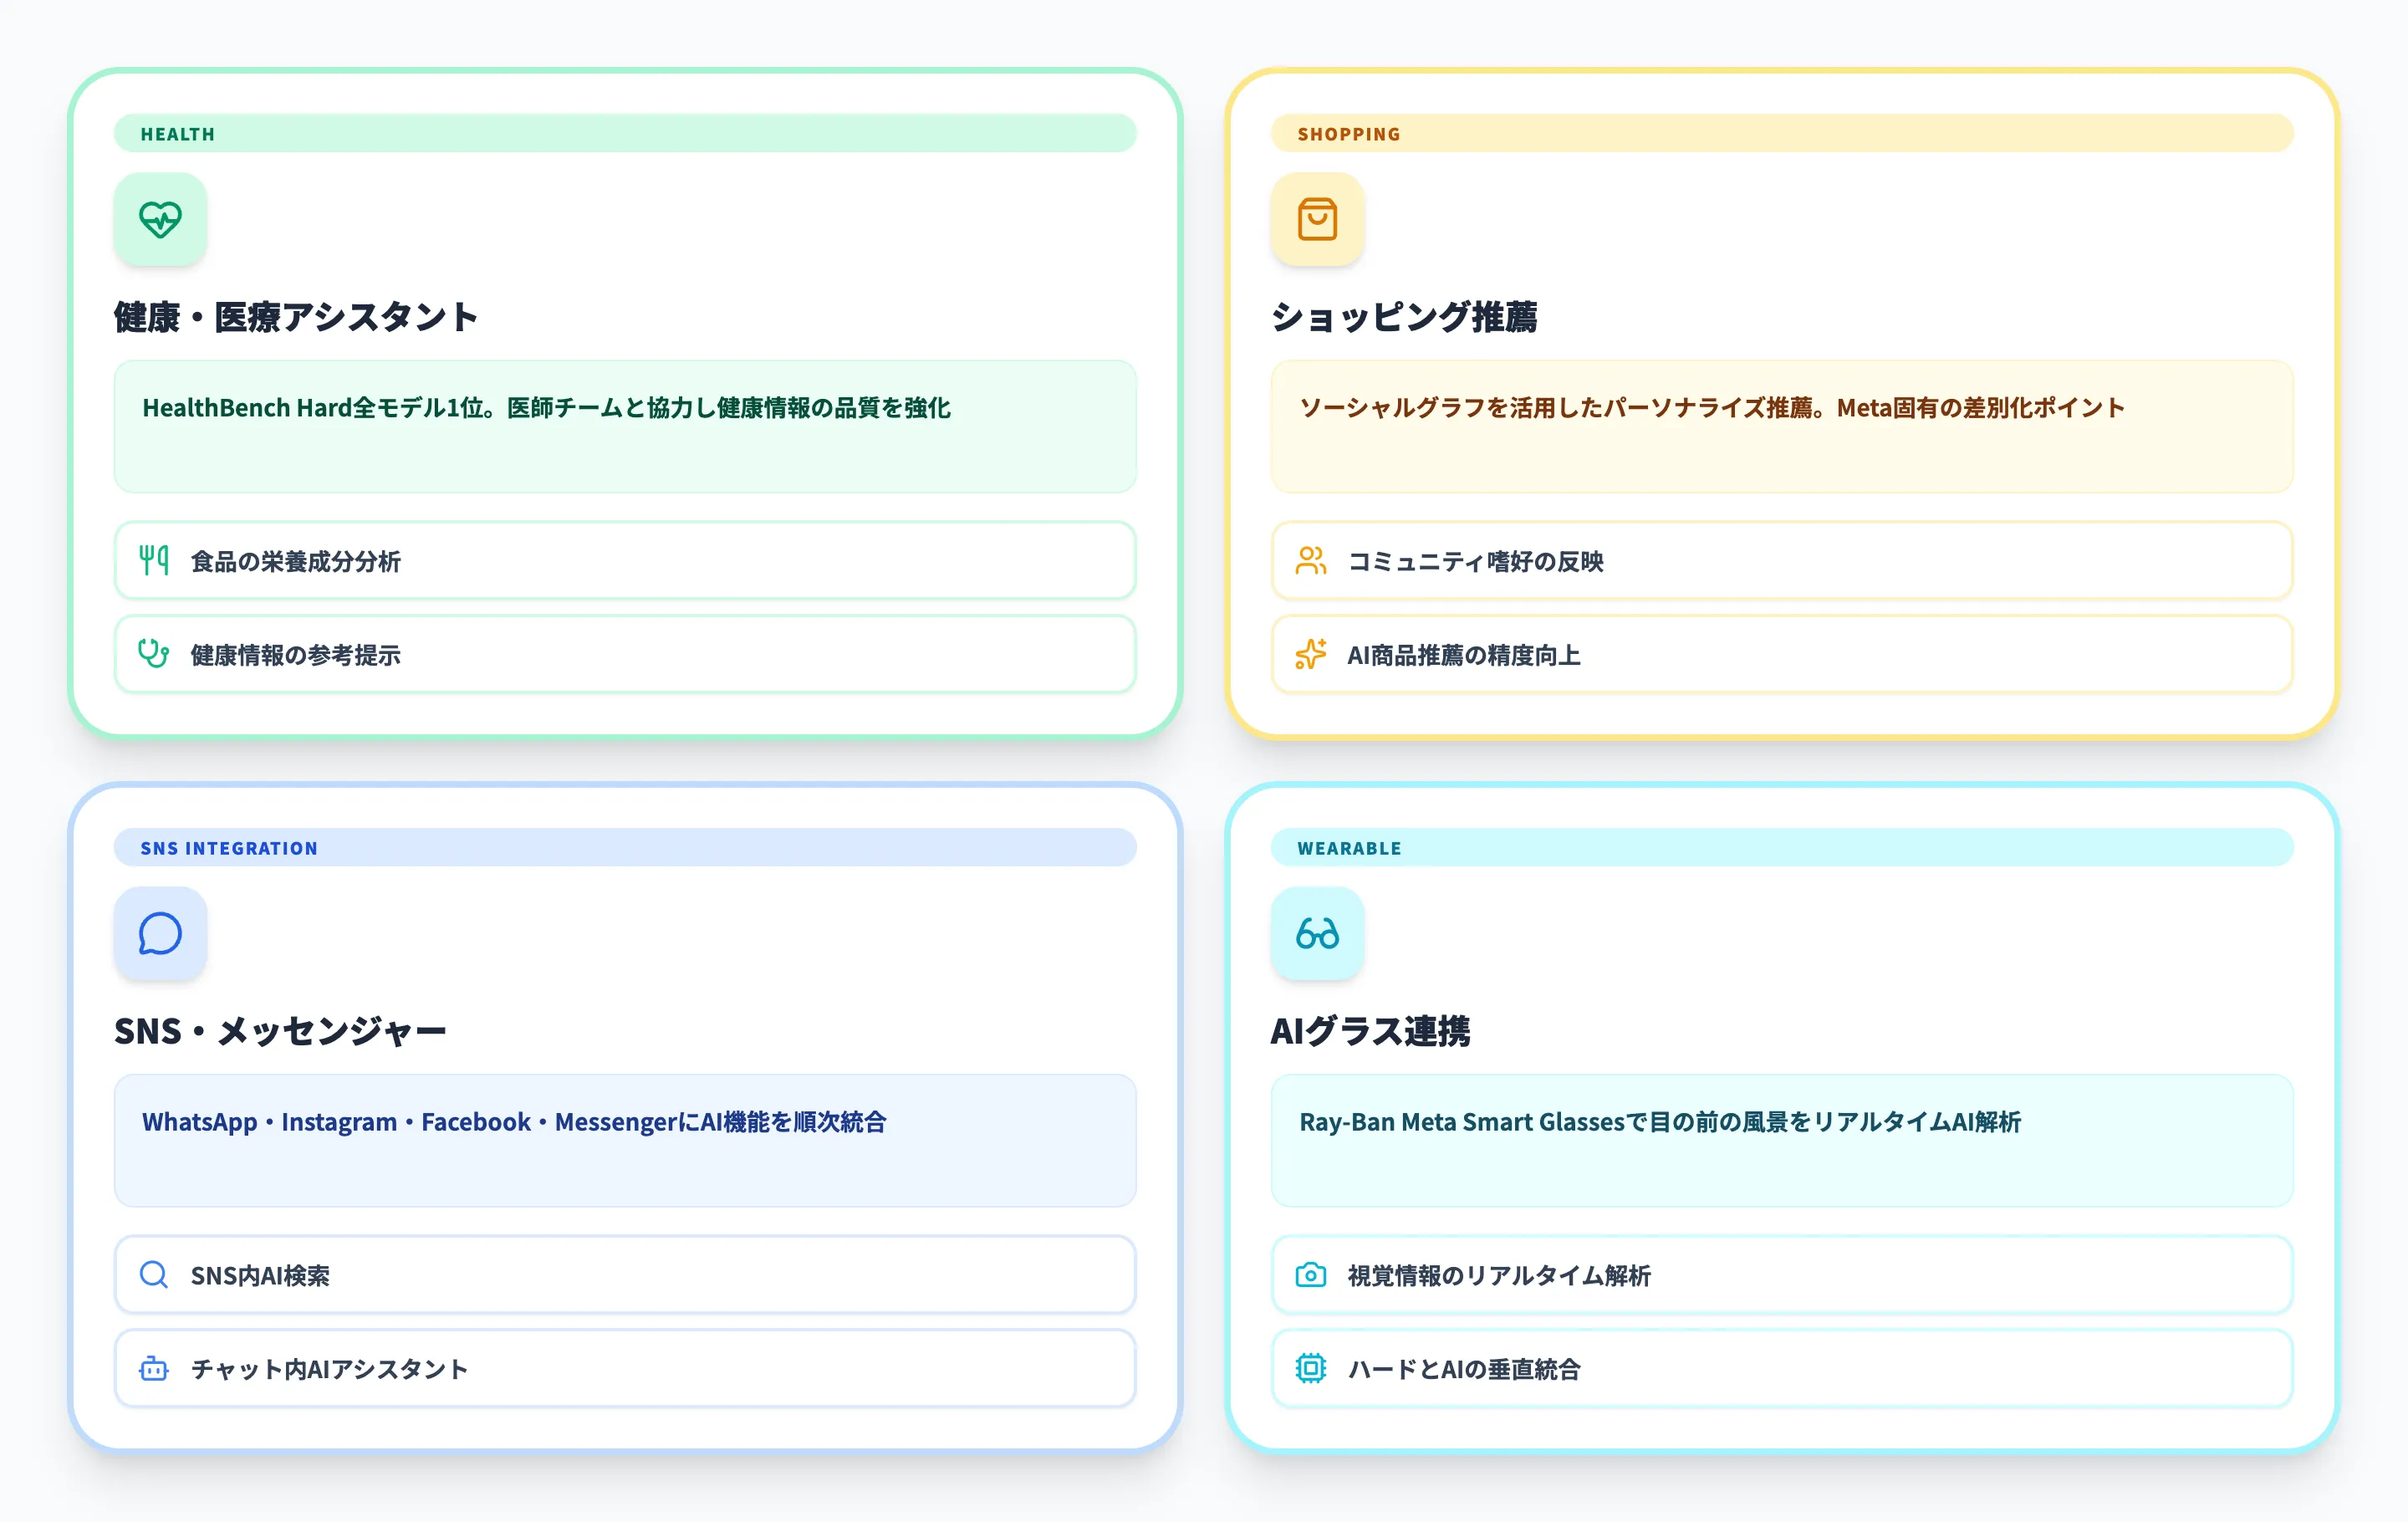Screen dimensions: 2408x1522
Task: Click the glasses icon on Wearable card
Action: [x=1316, y=933]
